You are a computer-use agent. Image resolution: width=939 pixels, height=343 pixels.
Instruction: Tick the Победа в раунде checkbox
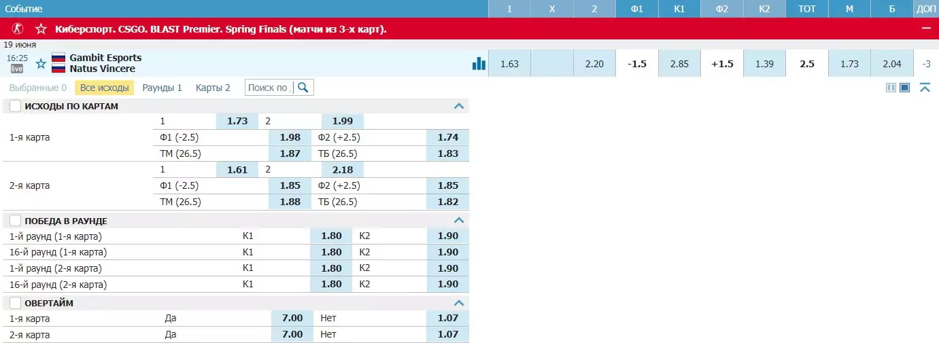tap(15, 221)
